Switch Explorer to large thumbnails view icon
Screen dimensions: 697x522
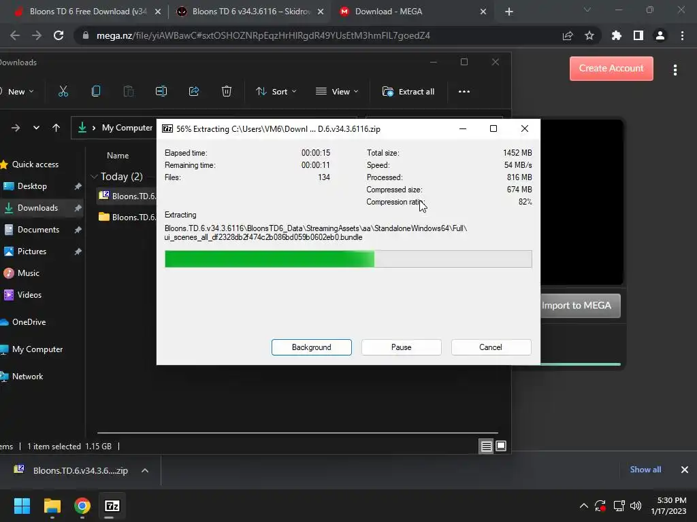tap(501, 446)
